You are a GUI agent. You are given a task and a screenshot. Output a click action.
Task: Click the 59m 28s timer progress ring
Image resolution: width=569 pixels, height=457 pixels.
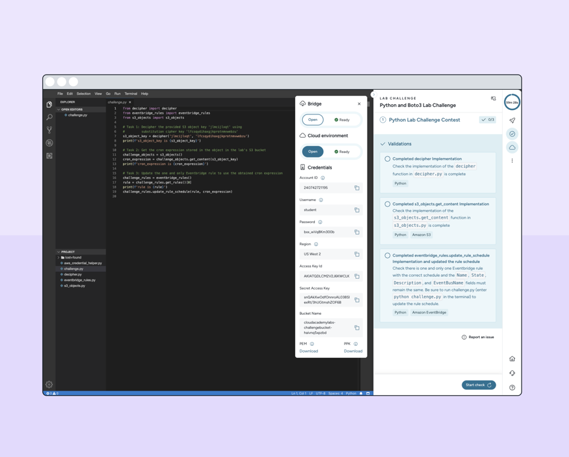pyautogui.click(x=512, y=102)
